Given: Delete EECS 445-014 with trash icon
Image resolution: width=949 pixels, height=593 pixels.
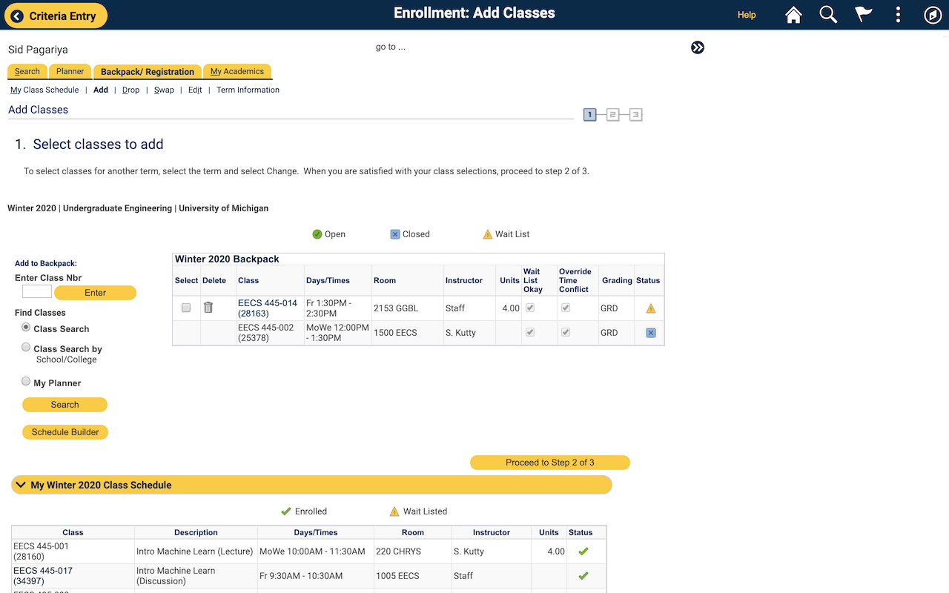Looking at the screenshot, I should click(208, 307).
